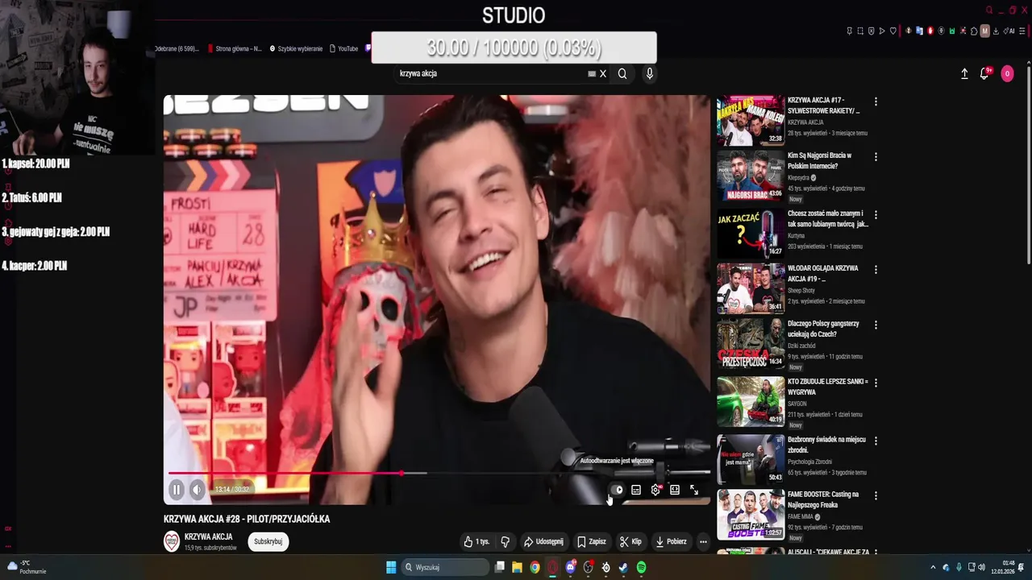This screenshot has height=580, width=1032.
Task: Open 'Dlaczego Polscy gangsterzy uciekają do Czech?' title
Action: pyautogui.click(x=823, y=329)
